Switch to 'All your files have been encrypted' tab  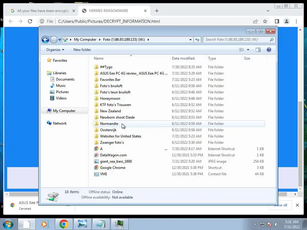43,11
